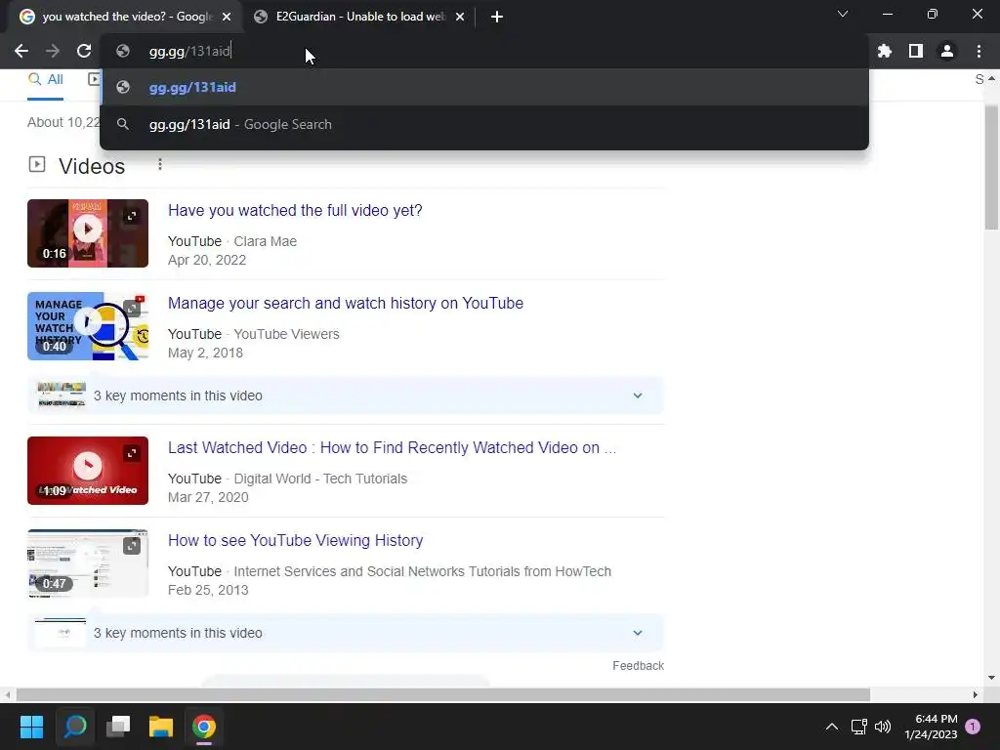Viewport: 1000px width, 750px height.
Task: Click the vertical scrollbar down arrow
Action: [x=991, y=678]
